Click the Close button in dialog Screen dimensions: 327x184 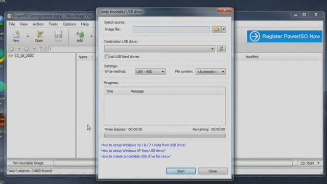(213, 171)
